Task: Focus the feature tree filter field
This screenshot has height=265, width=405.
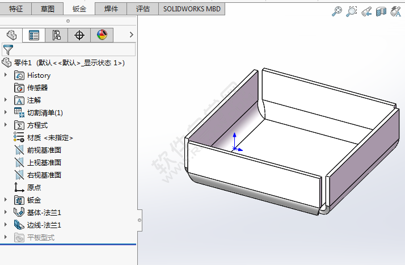Action: pyautogui.click(x=69, y=49)
